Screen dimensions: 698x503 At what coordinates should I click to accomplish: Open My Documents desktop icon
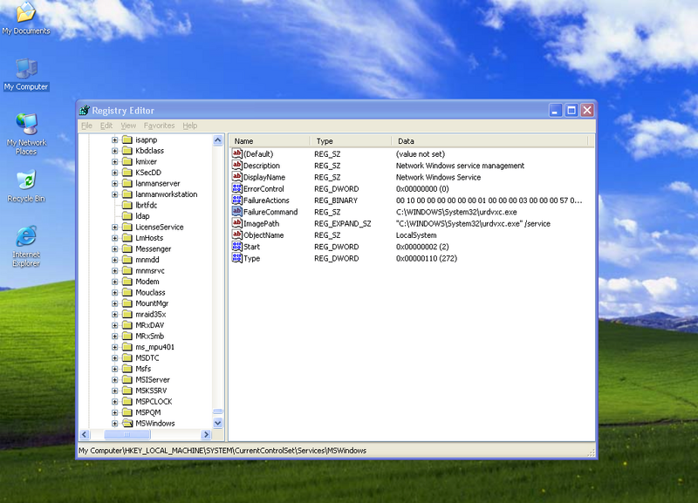tap(26, 17)
